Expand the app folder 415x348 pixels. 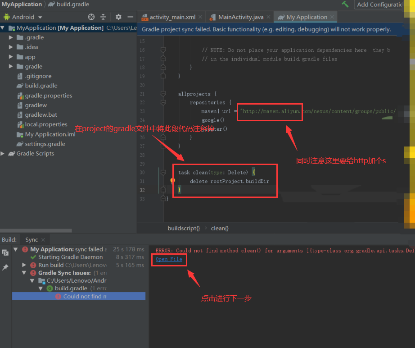[x=11, y=57]
